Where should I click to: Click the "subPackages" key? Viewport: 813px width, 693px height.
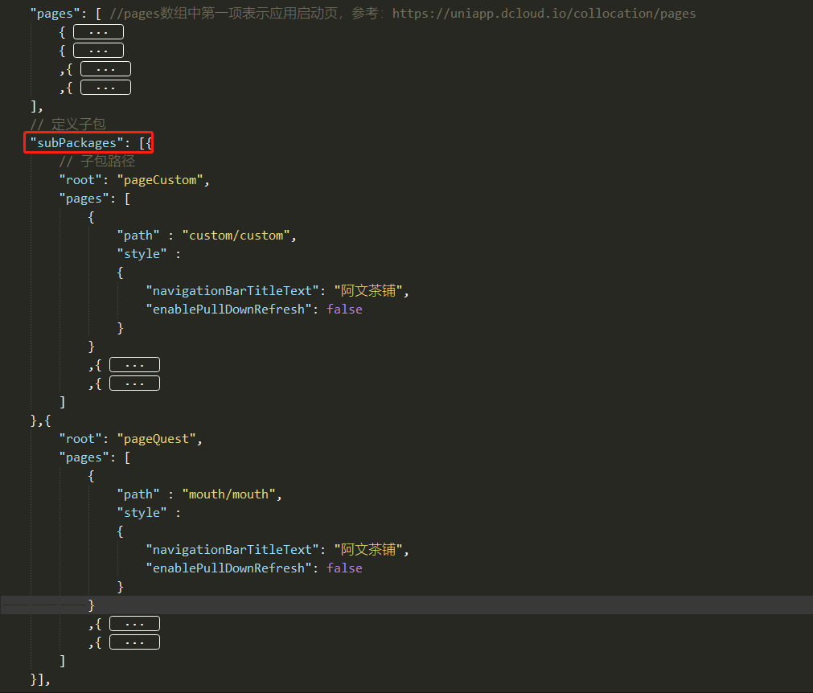point(76,143)
